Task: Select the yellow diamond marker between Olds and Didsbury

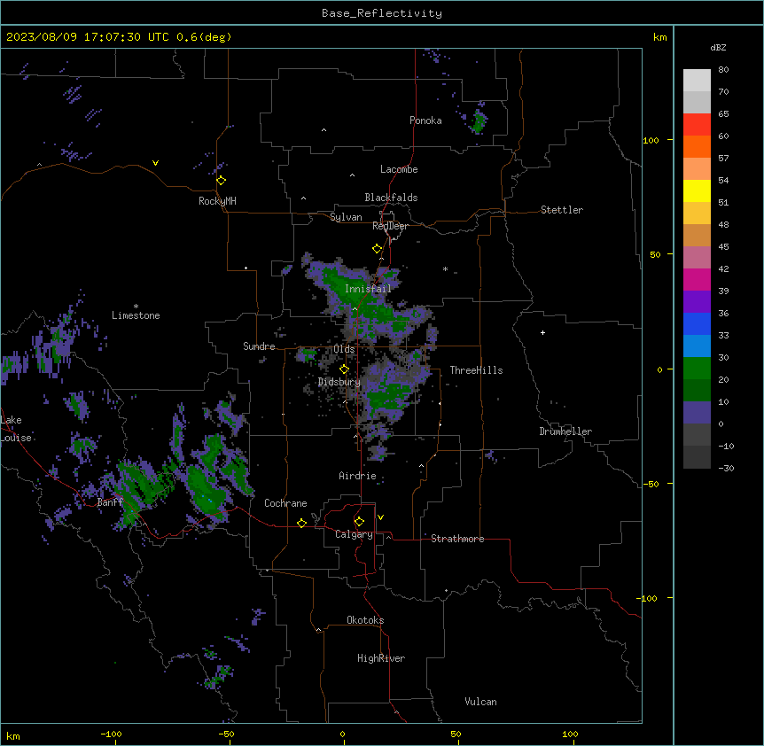Action: (x=345, y=369)
